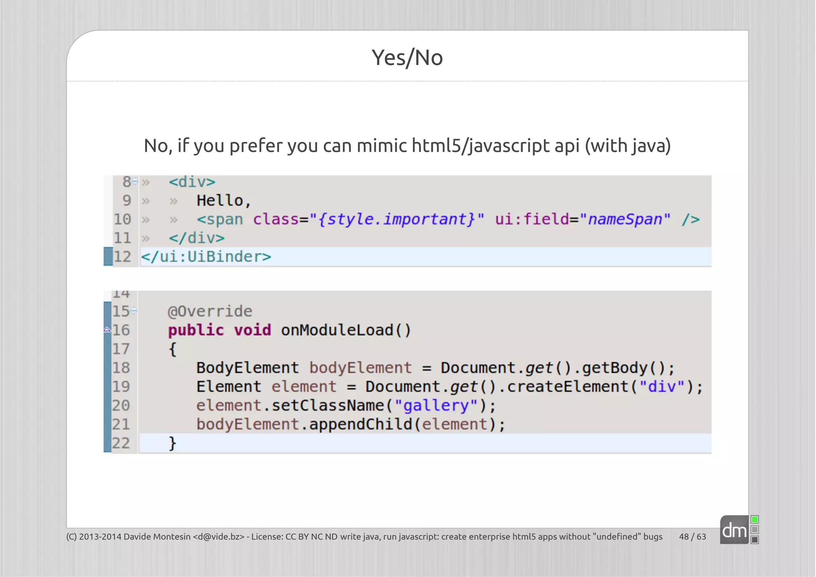Click the page counter '48 / 63'

click(692, 537)
